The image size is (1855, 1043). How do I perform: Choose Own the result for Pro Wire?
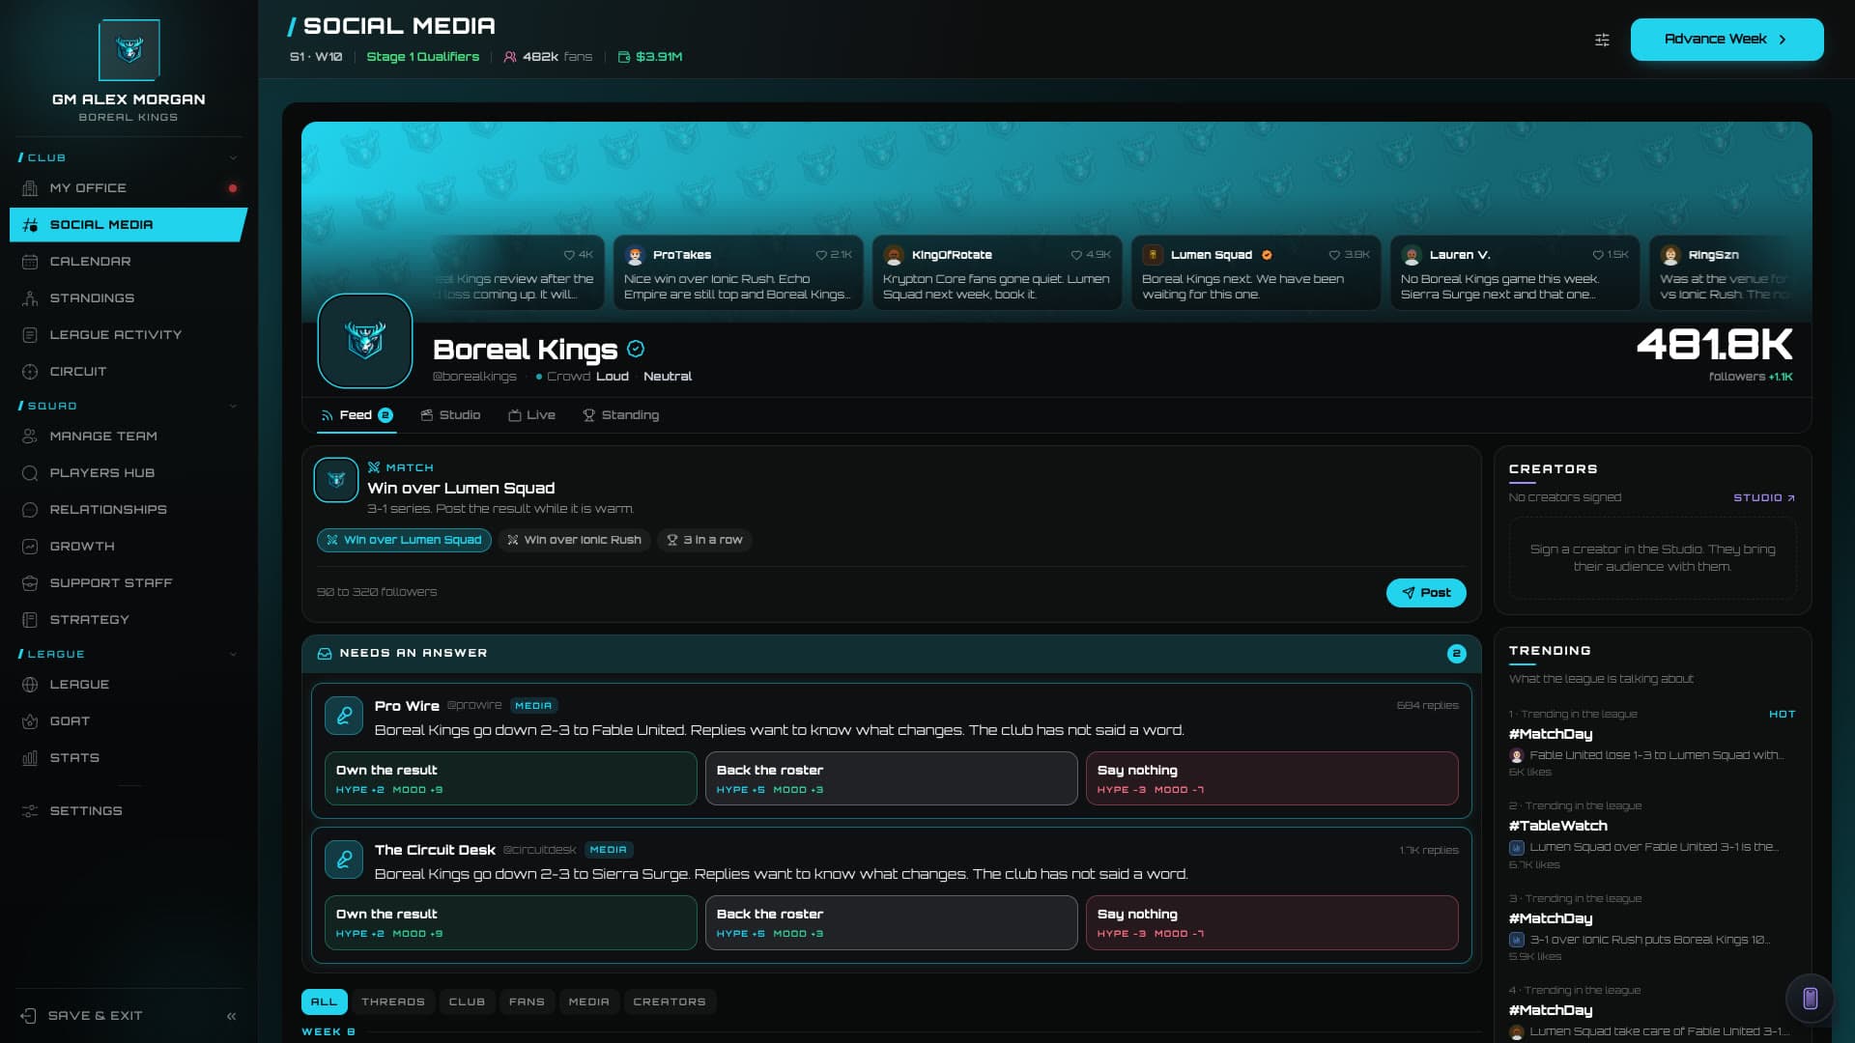tap(510, 778)
